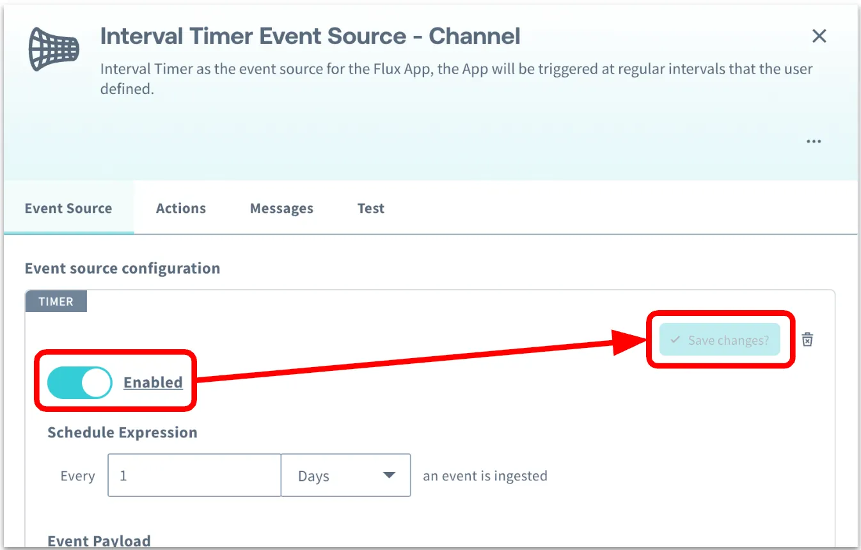Focus the interval number field showing 1
Viewport: 861px width, 550px height.
coord(194,475)
